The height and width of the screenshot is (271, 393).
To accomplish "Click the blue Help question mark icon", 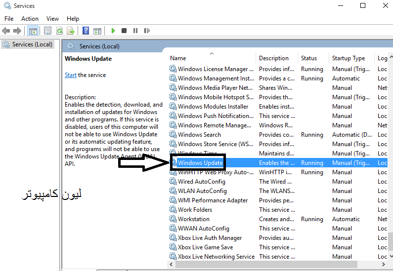I will [86, 31].
